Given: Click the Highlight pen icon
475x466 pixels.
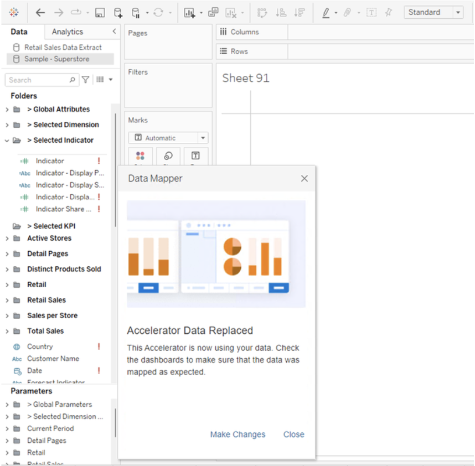Looking at the screenshot, I should tap(326, 13).
